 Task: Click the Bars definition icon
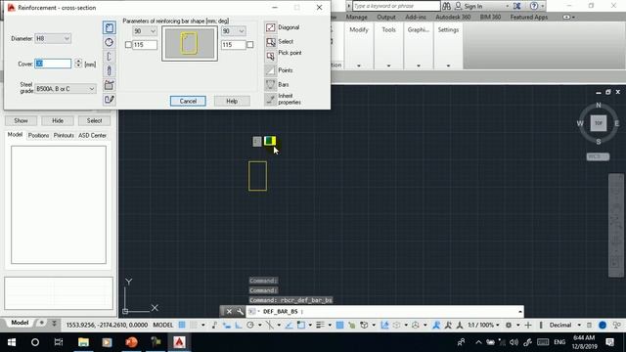(270, 85)
